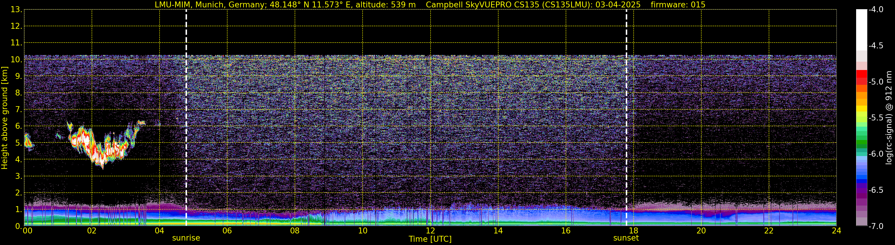Click the '12.' height axis tick label
The image size is (895, 245).
tap(16, 26)
